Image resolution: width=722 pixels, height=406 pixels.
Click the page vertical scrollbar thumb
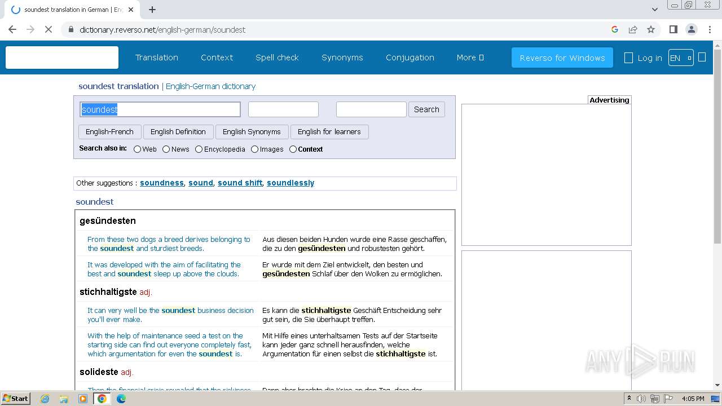point(717,147)
